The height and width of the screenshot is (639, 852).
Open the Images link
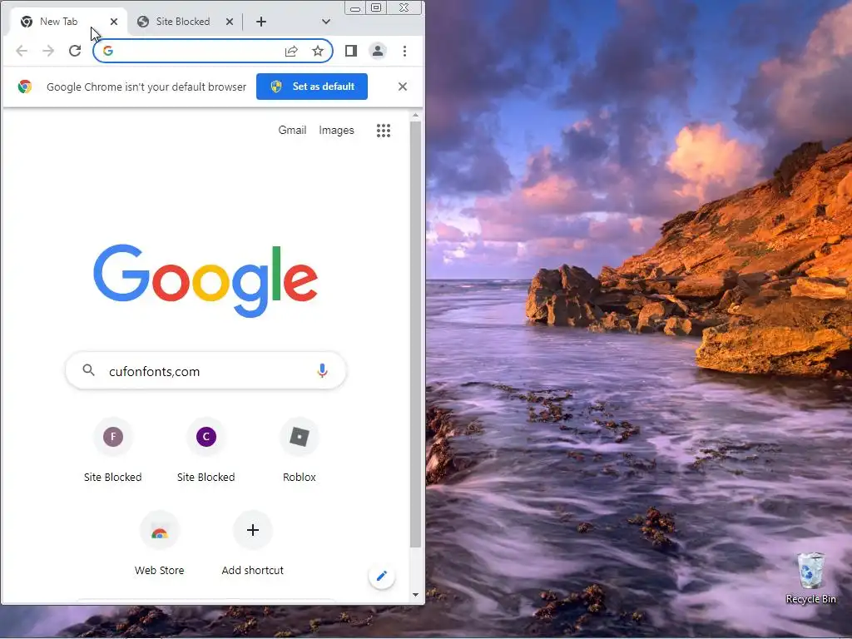[x=336, y=131]
